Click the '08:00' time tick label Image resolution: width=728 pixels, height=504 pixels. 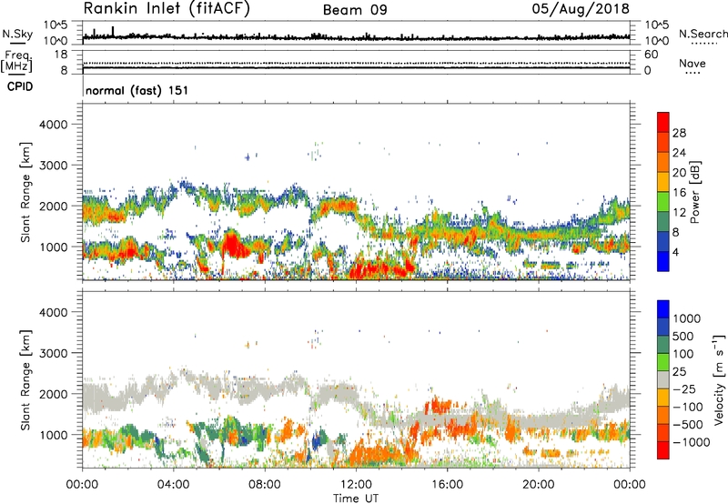(x=265, y=485)
